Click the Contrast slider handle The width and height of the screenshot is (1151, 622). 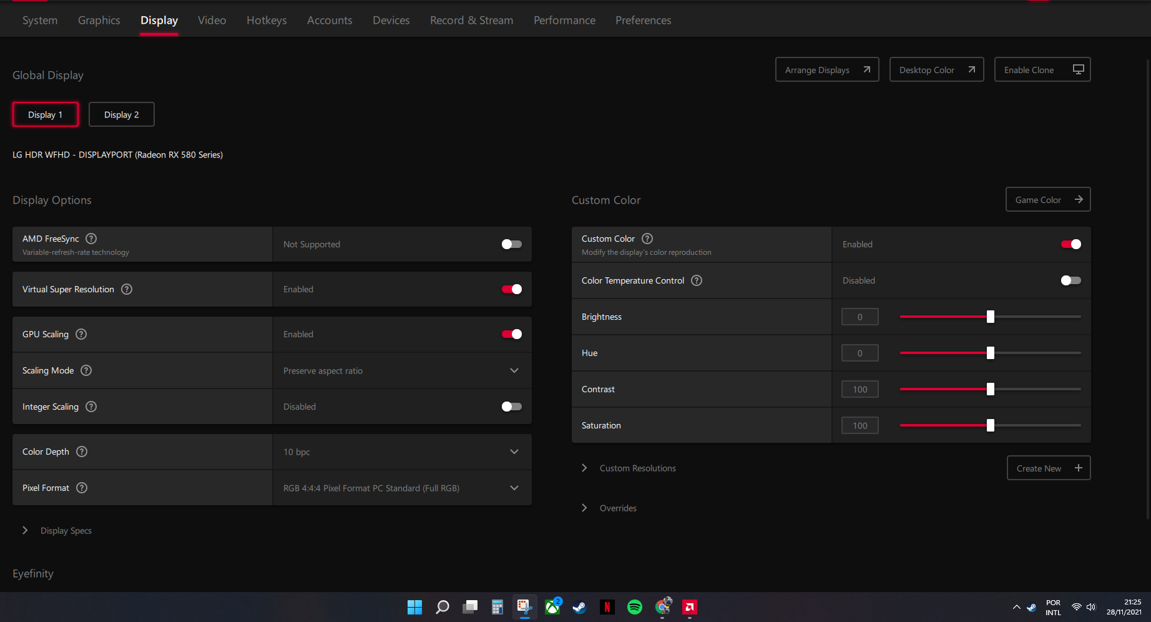(x=991, y=389)
